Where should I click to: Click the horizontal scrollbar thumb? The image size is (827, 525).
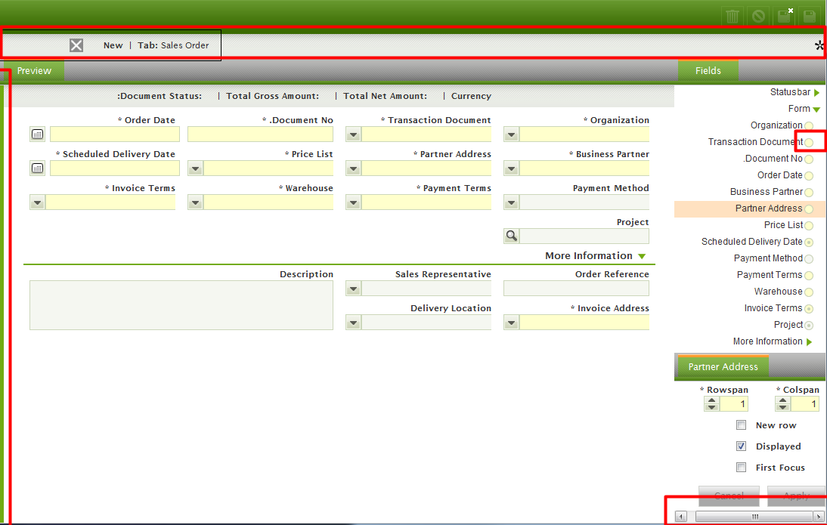[x=754, y=517]
